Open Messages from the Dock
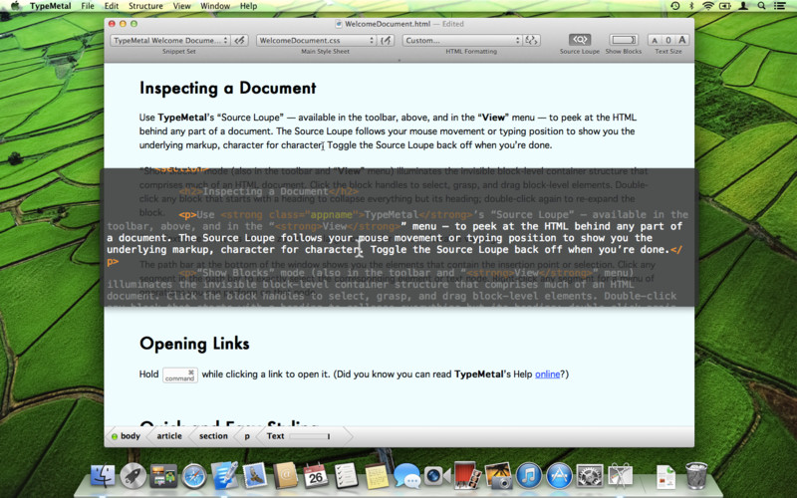This screenshot has height=498, width=797. (x=407, y=476)
